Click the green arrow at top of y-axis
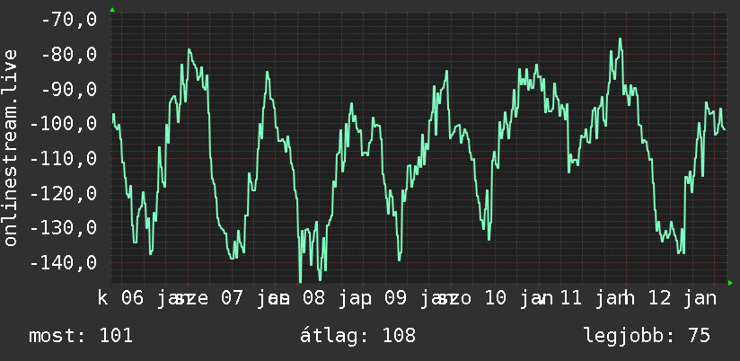This screenshot has height=361, width=740. [112, 10]
